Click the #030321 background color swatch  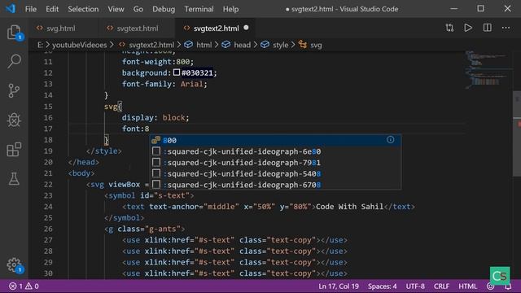tap(177, 72)
